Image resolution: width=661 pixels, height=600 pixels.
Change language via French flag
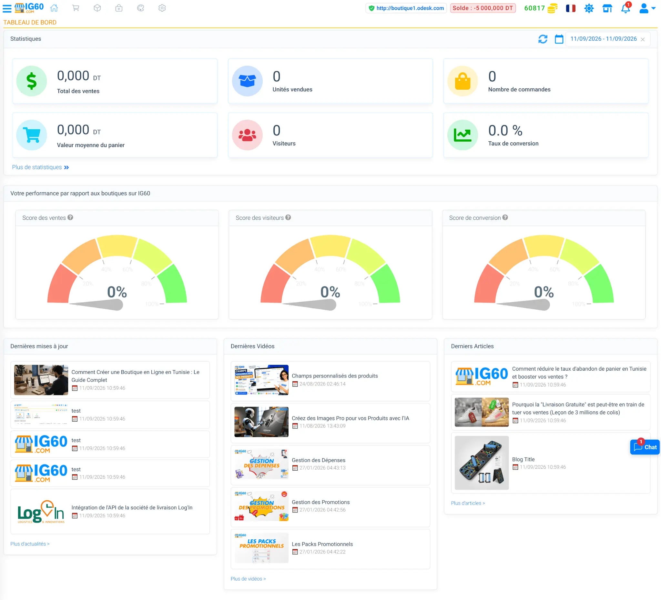pyautogui.click(x=571, y=8)
